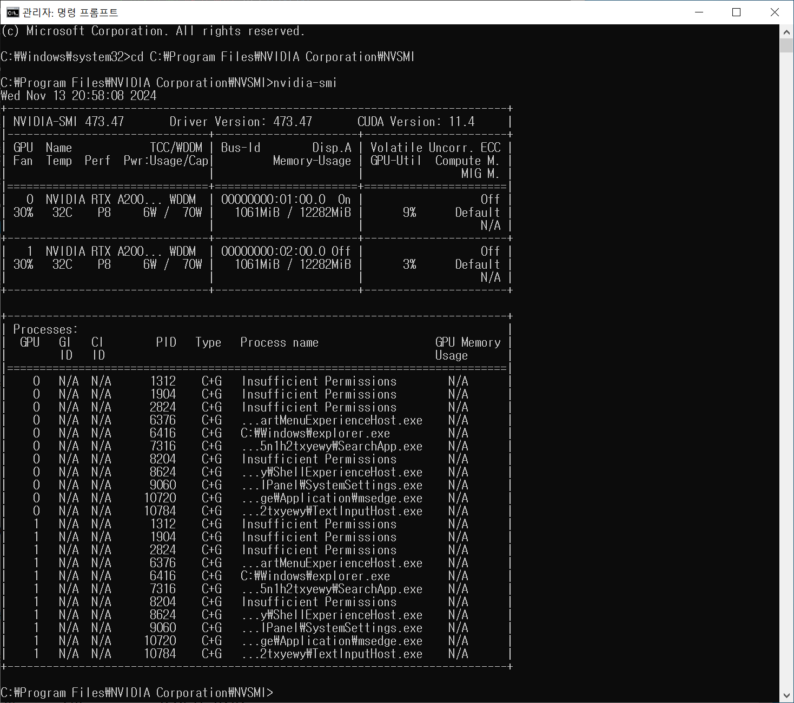794x703 pixels.
Task: Click the window title text '관리자: 명령 프롬프트'
Action: point(70,12)
